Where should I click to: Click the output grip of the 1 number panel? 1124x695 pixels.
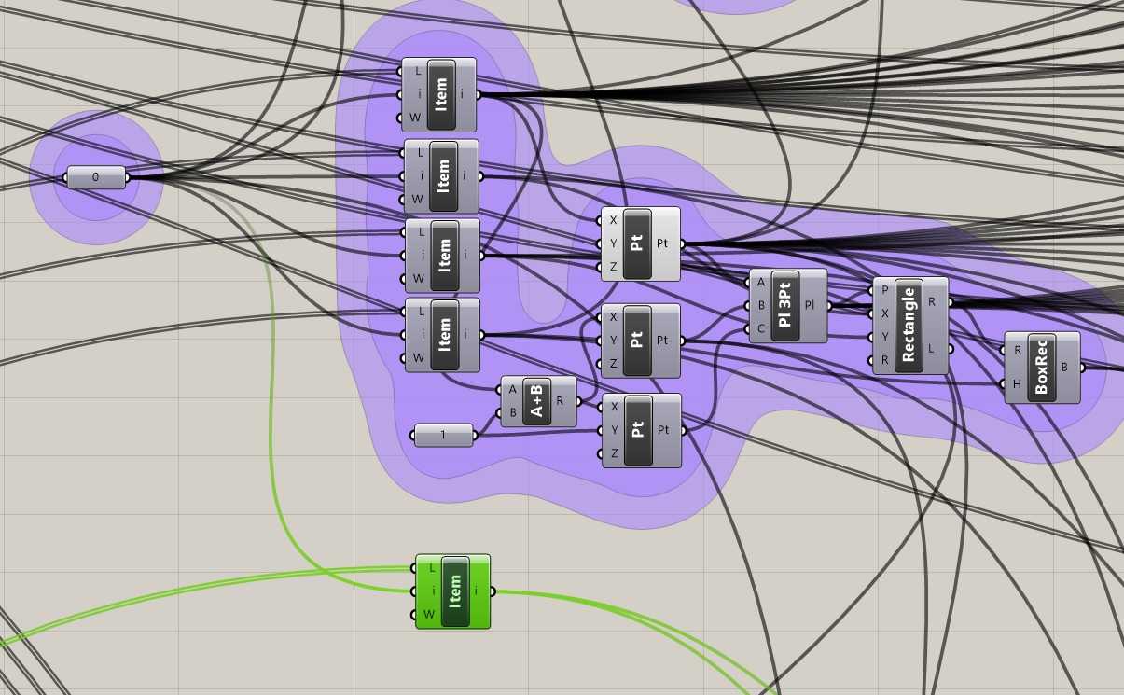point(476,435)
